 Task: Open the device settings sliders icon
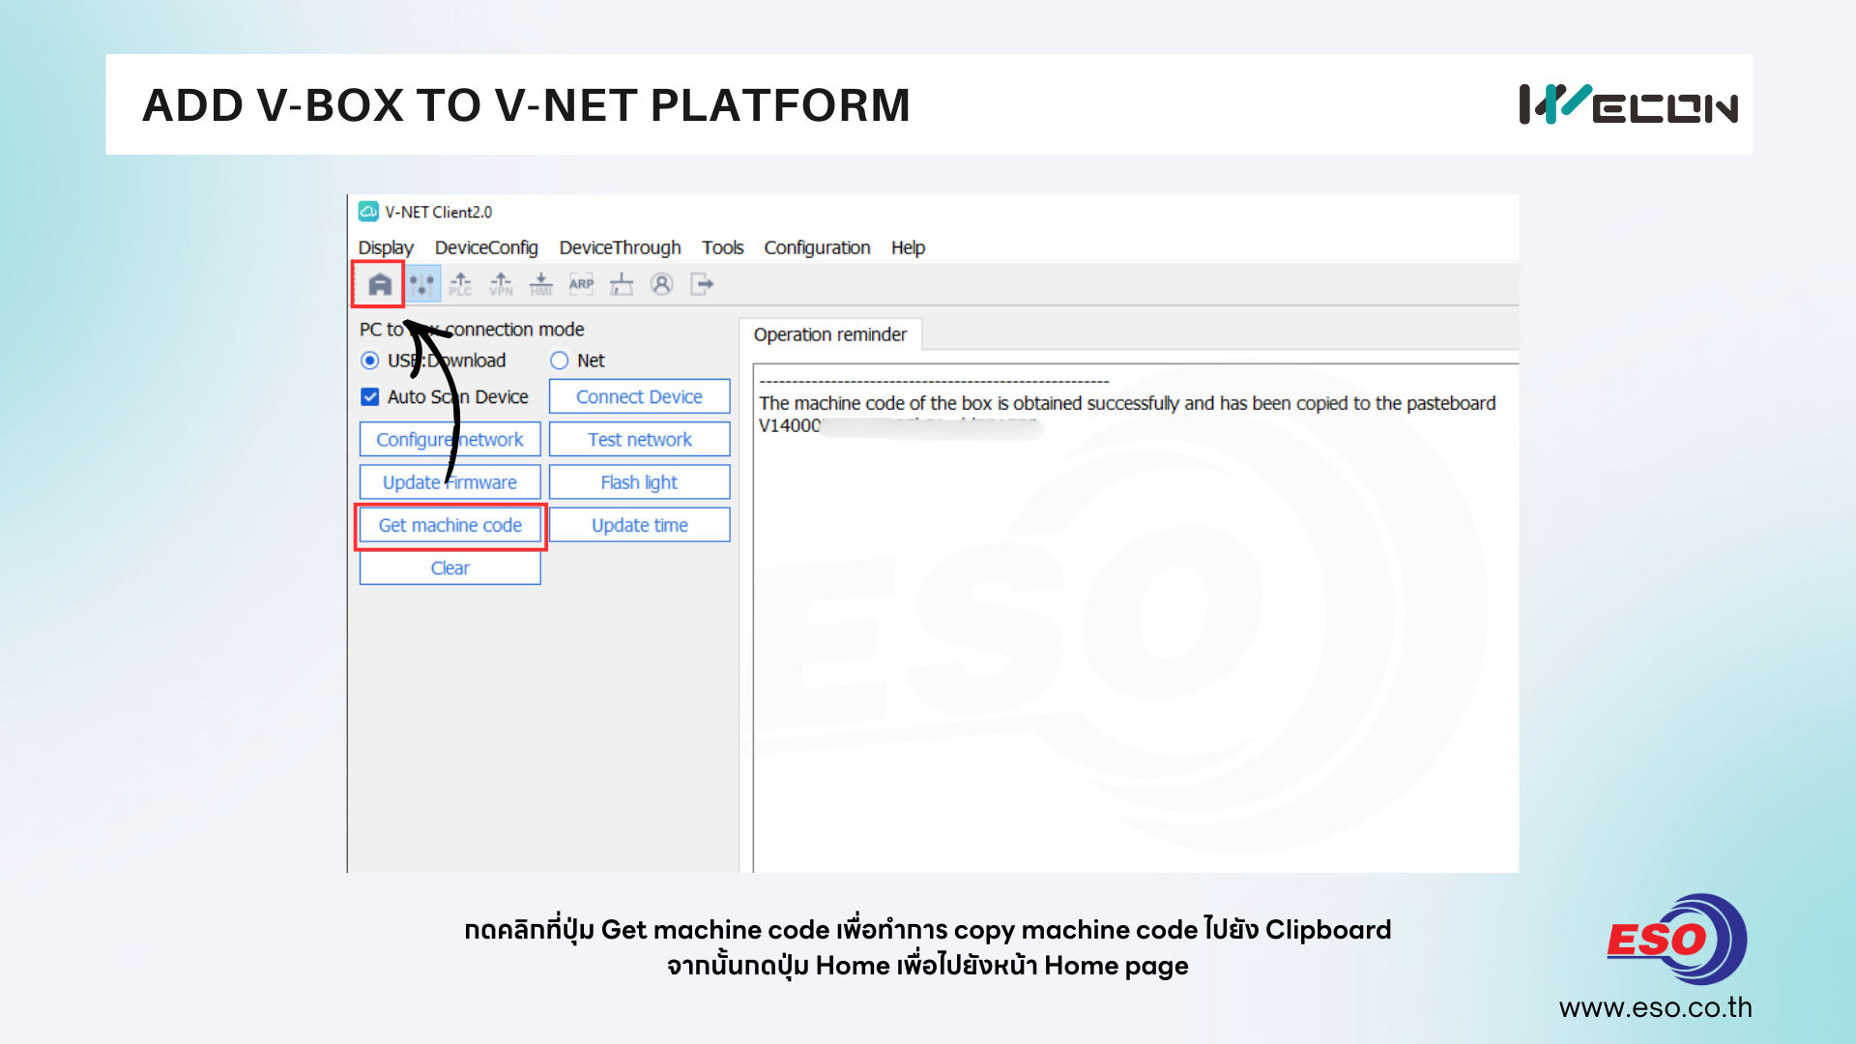(421, 284)
